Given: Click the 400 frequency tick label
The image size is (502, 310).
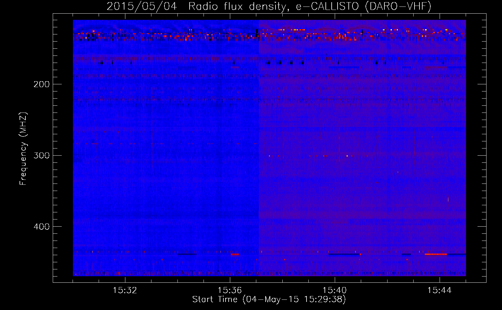Looking at the screenshot, I should pos(42,227).
